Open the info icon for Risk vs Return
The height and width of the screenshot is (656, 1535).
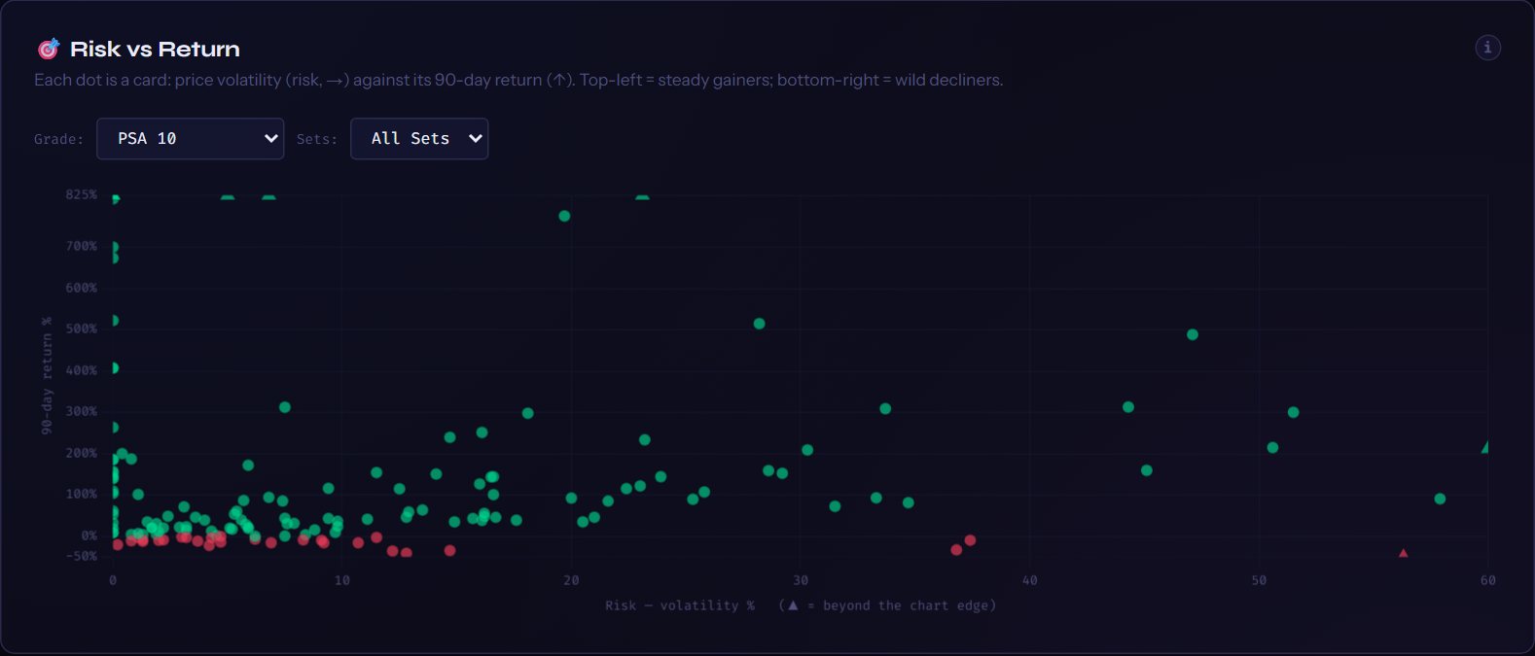[1487, 48]
